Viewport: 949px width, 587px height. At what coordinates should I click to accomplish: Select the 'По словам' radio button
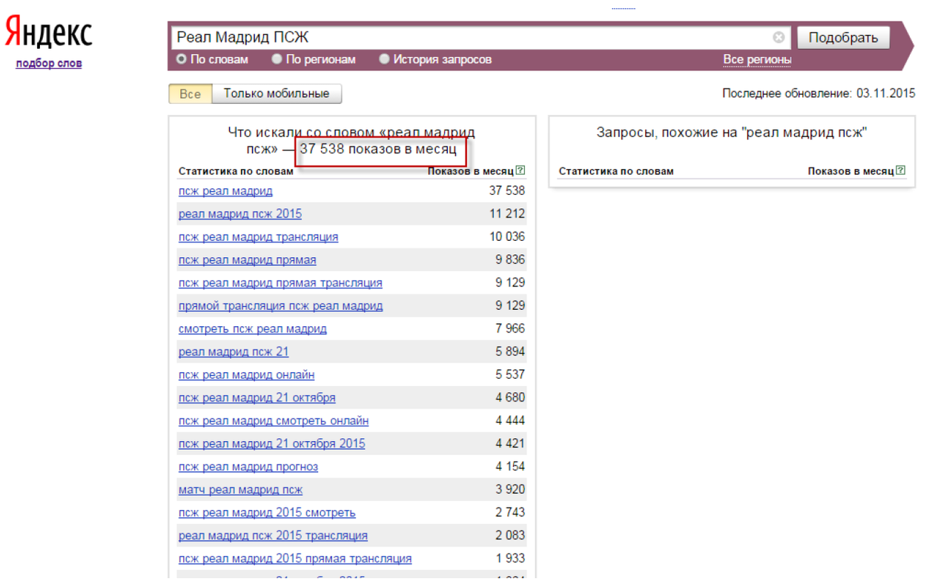(x=182, y=59)
